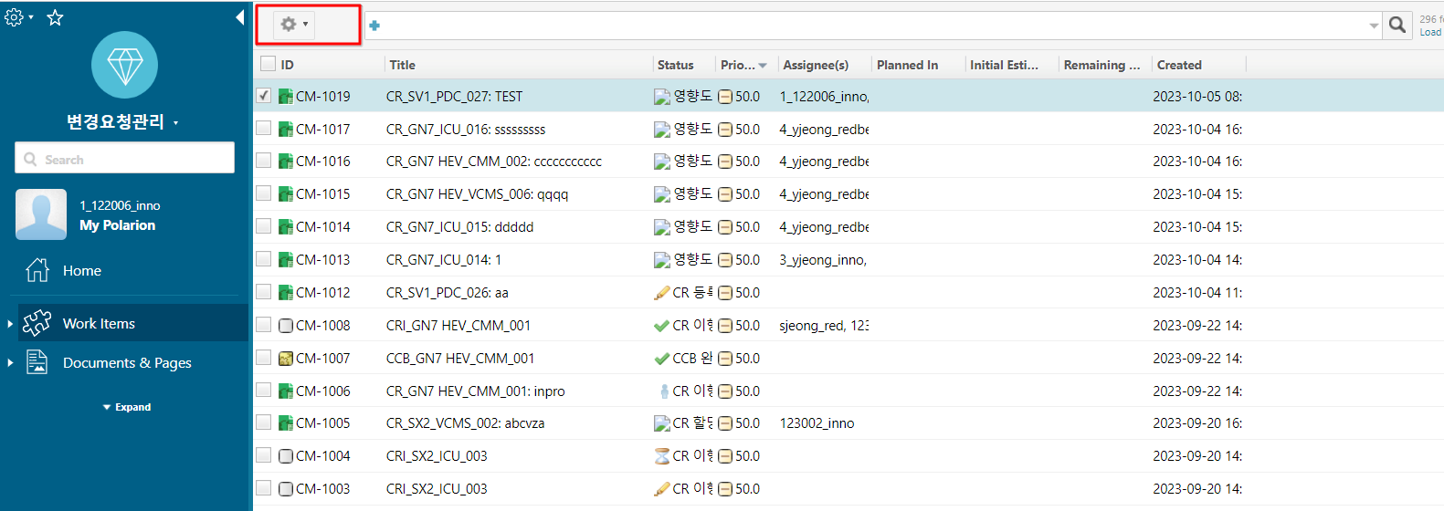Click the favorites star icon in sidebar
The image size is (1444, 511).
(x=55, y=17)
